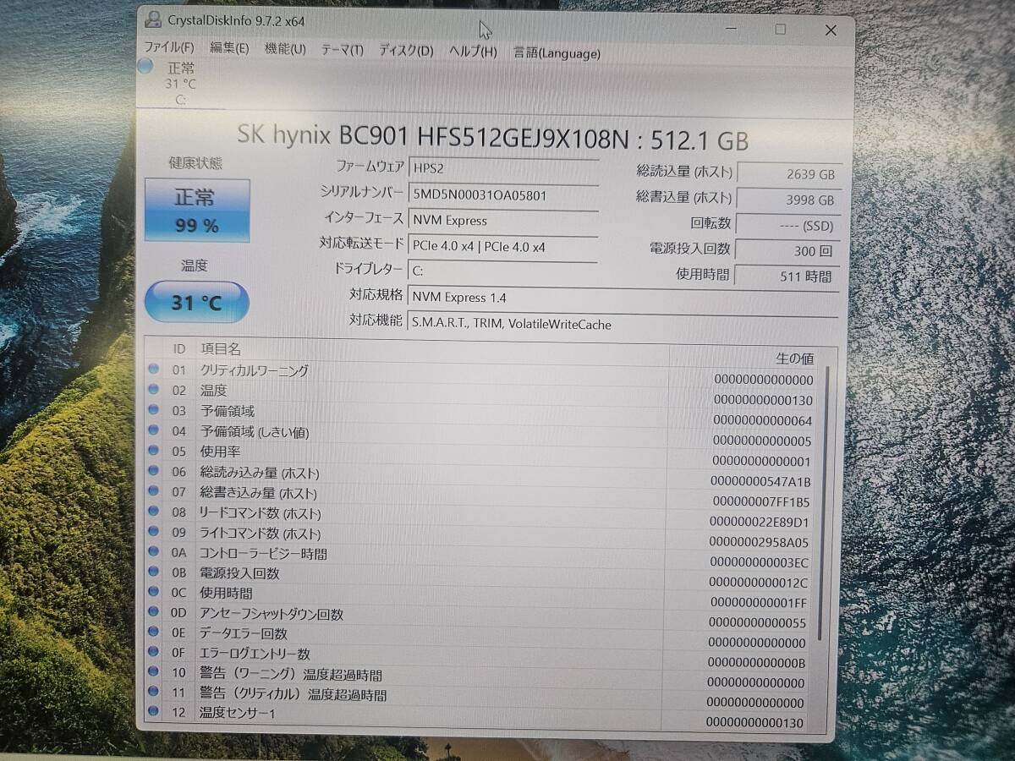Click status dot for 02 温度 row
Screen dimensions: 1015x761
(x=154, y=389)
